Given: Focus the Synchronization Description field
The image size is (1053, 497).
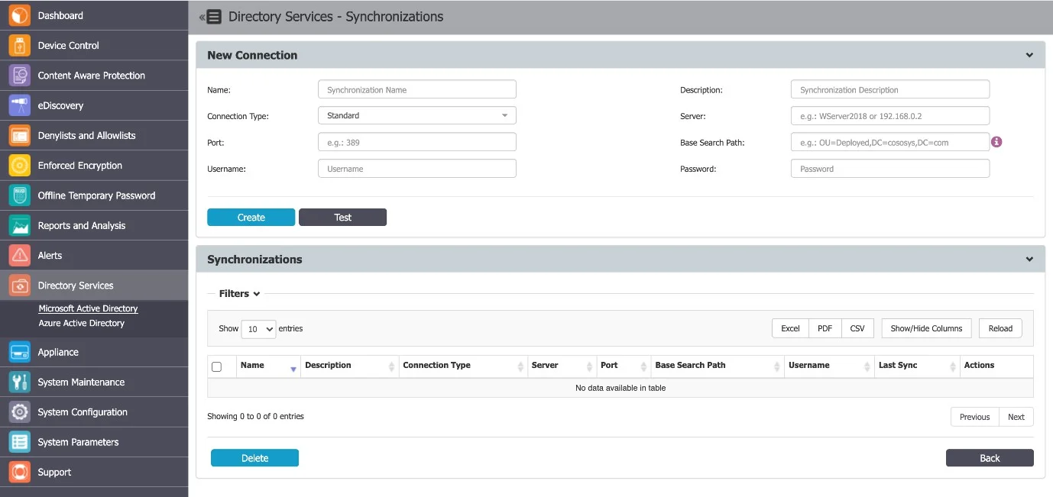Looking at the screenshot, I should point(890,89).
